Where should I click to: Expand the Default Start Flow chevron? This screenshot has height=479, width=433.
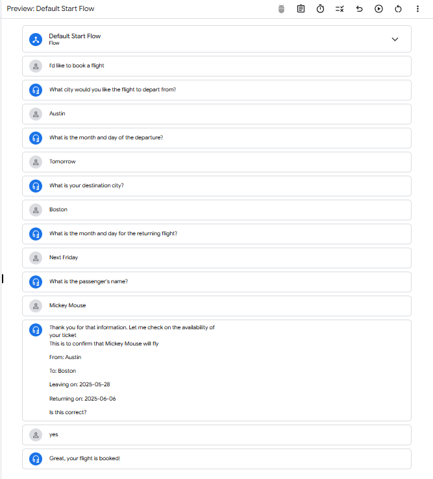pos(395,39)
